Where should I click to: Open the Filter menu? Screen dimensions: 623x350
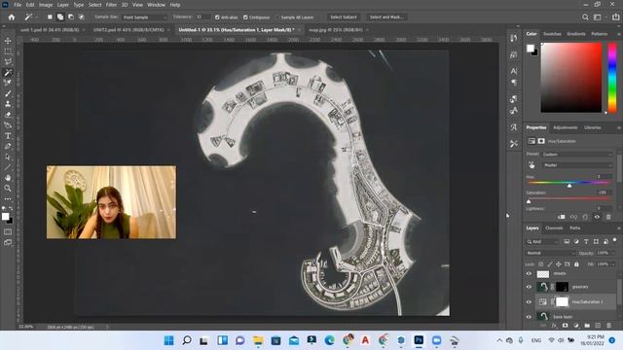111,5
